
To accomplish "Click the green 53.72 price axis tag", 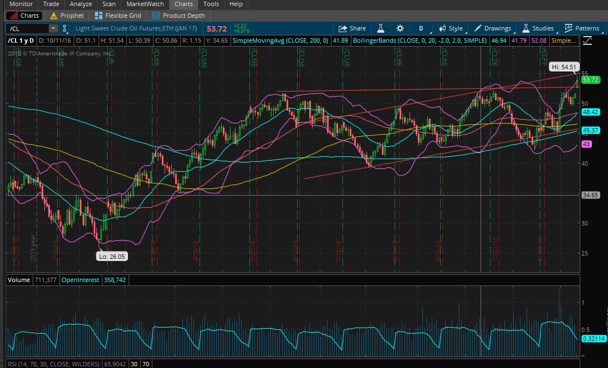I will (590, 80).
